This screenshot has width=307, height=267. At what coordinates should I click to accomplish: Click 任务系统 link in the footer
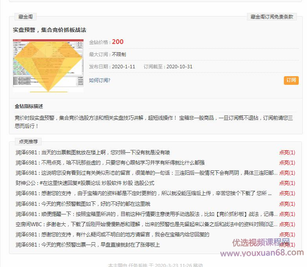(x=138, y=265)
